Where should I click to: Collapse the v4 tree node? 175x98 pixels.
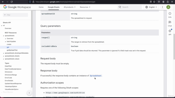[x=2, y=26]
